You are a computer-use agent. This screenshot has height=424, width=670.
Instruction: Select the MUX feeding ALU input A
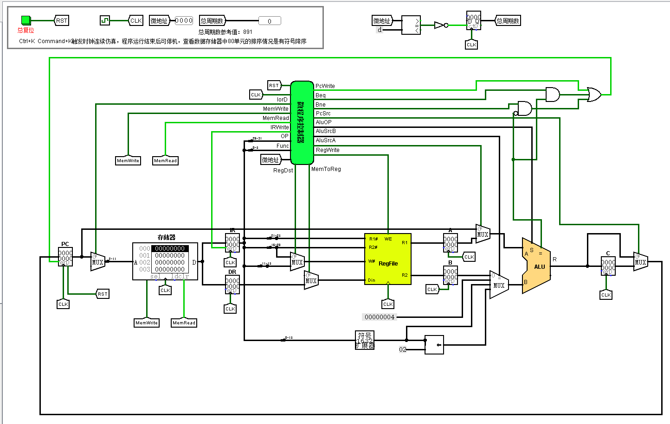(483, 234)
